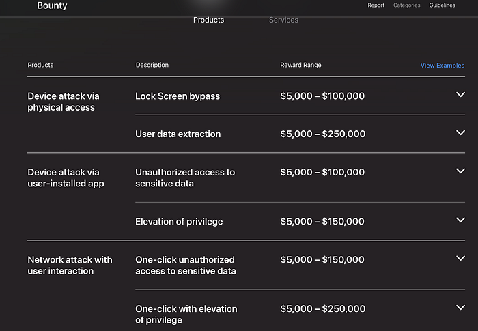Select the User data extraction description
This screenshot has width=478, height=331.
[178, 134]
